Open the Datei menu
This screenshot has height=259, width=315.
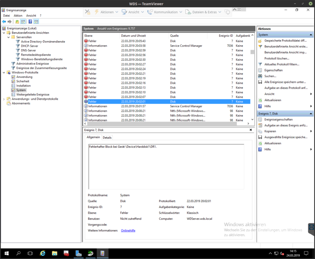pos(7,16)
